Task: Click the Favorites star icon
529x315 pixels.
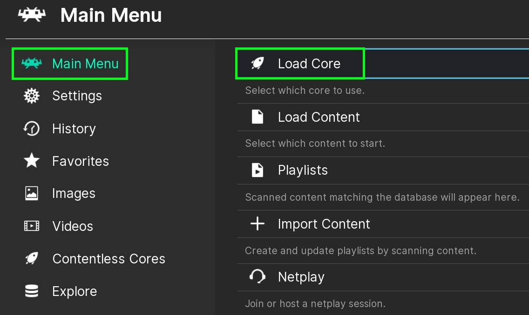Action: click(x=32, y=161)
